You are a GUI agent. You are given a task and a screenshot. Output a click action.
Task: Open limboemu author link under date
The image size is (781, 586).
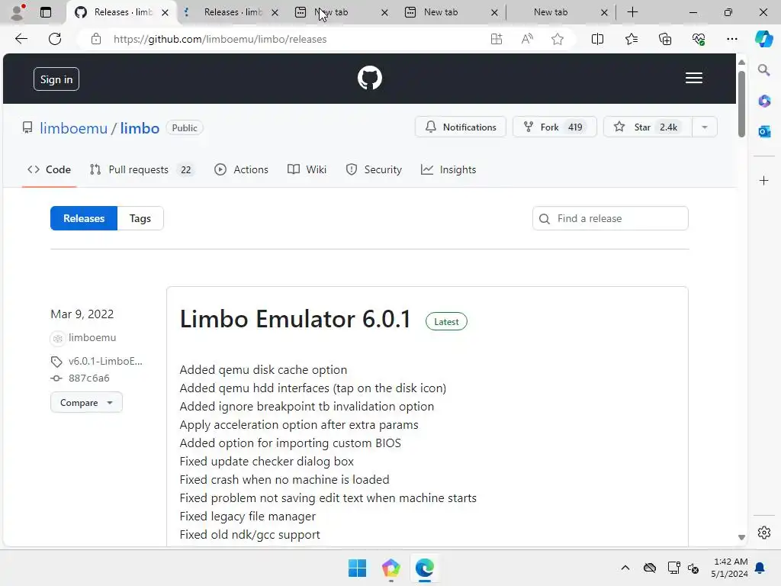(x=92, y=338)
